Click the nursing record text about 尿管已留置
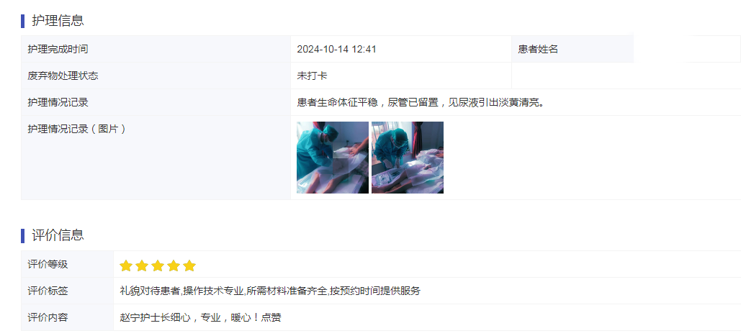This screenshot has height=336, width=741. point(421,102)
